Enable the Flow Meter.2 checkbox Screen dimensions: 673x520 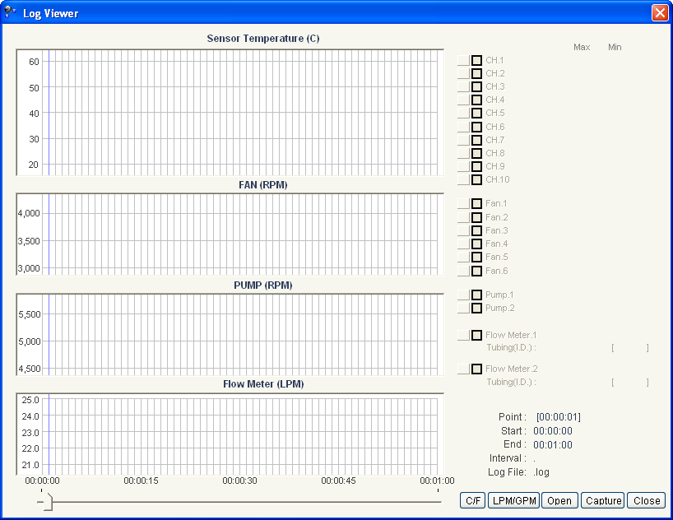click(x=476, y=369)
